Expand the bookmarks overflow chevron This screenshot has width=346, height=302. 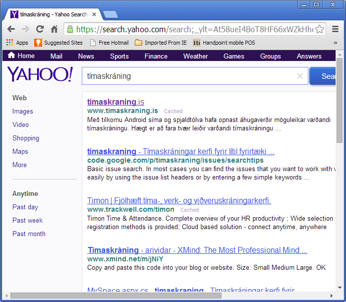(336, 43)
